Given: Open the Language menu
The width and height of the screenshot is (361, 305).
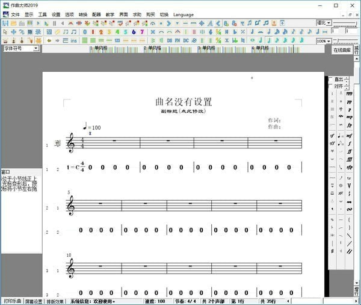Looking at the screenshot, I should tap(183, 14).
